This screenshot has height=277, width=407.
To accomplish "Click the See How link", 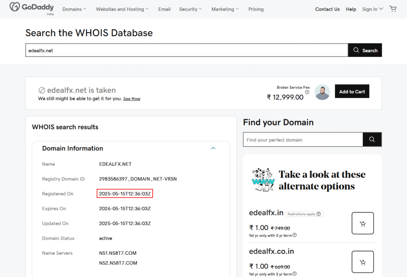I will click(132, 99).
